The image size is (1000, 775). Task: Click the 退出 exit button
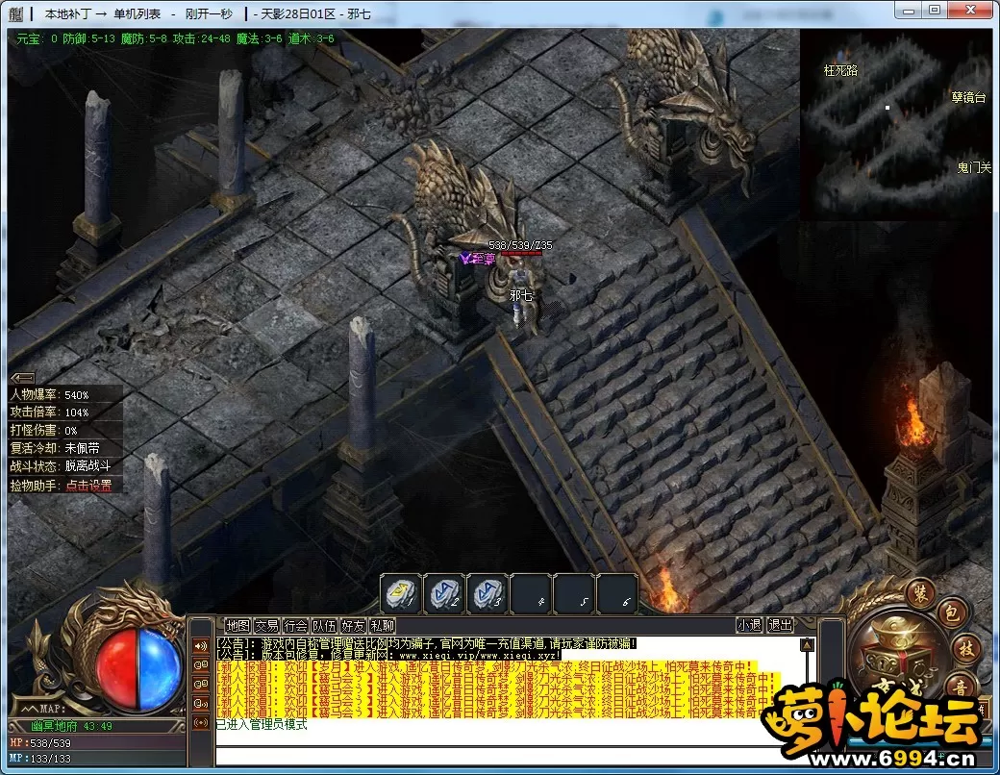click(x=780, y=625)
